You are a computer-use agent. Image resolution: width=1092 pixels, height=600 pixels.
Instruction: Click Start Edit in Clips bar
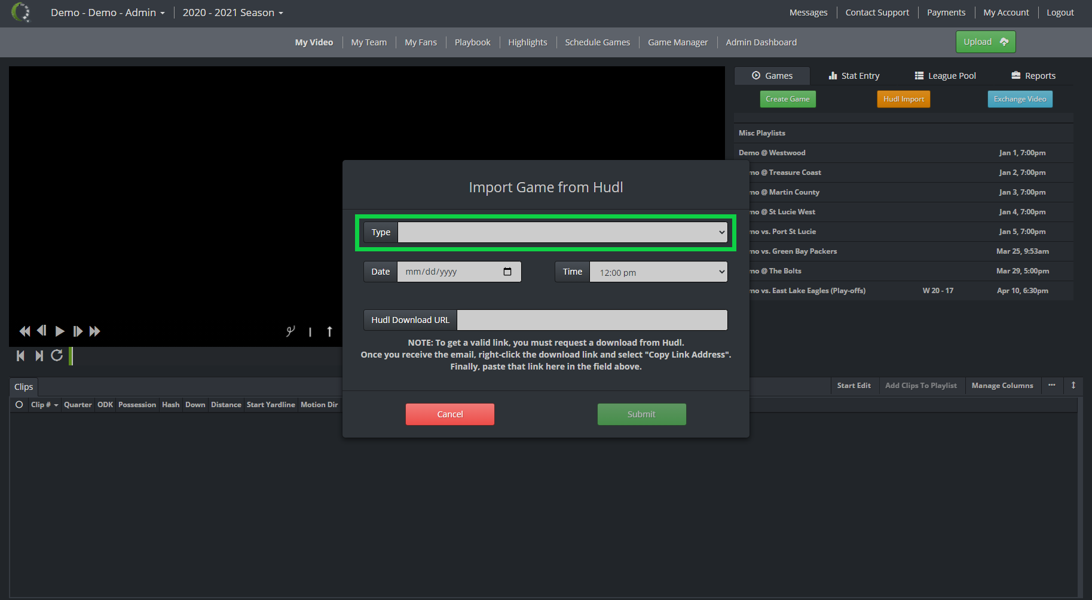click(854, 386)
